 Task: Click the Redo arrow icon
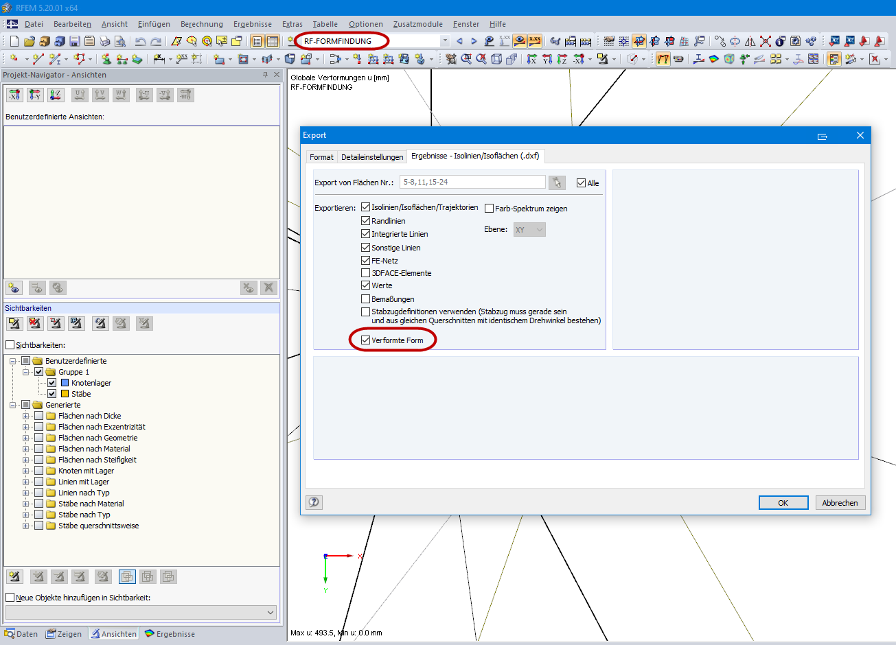[157, 41]
